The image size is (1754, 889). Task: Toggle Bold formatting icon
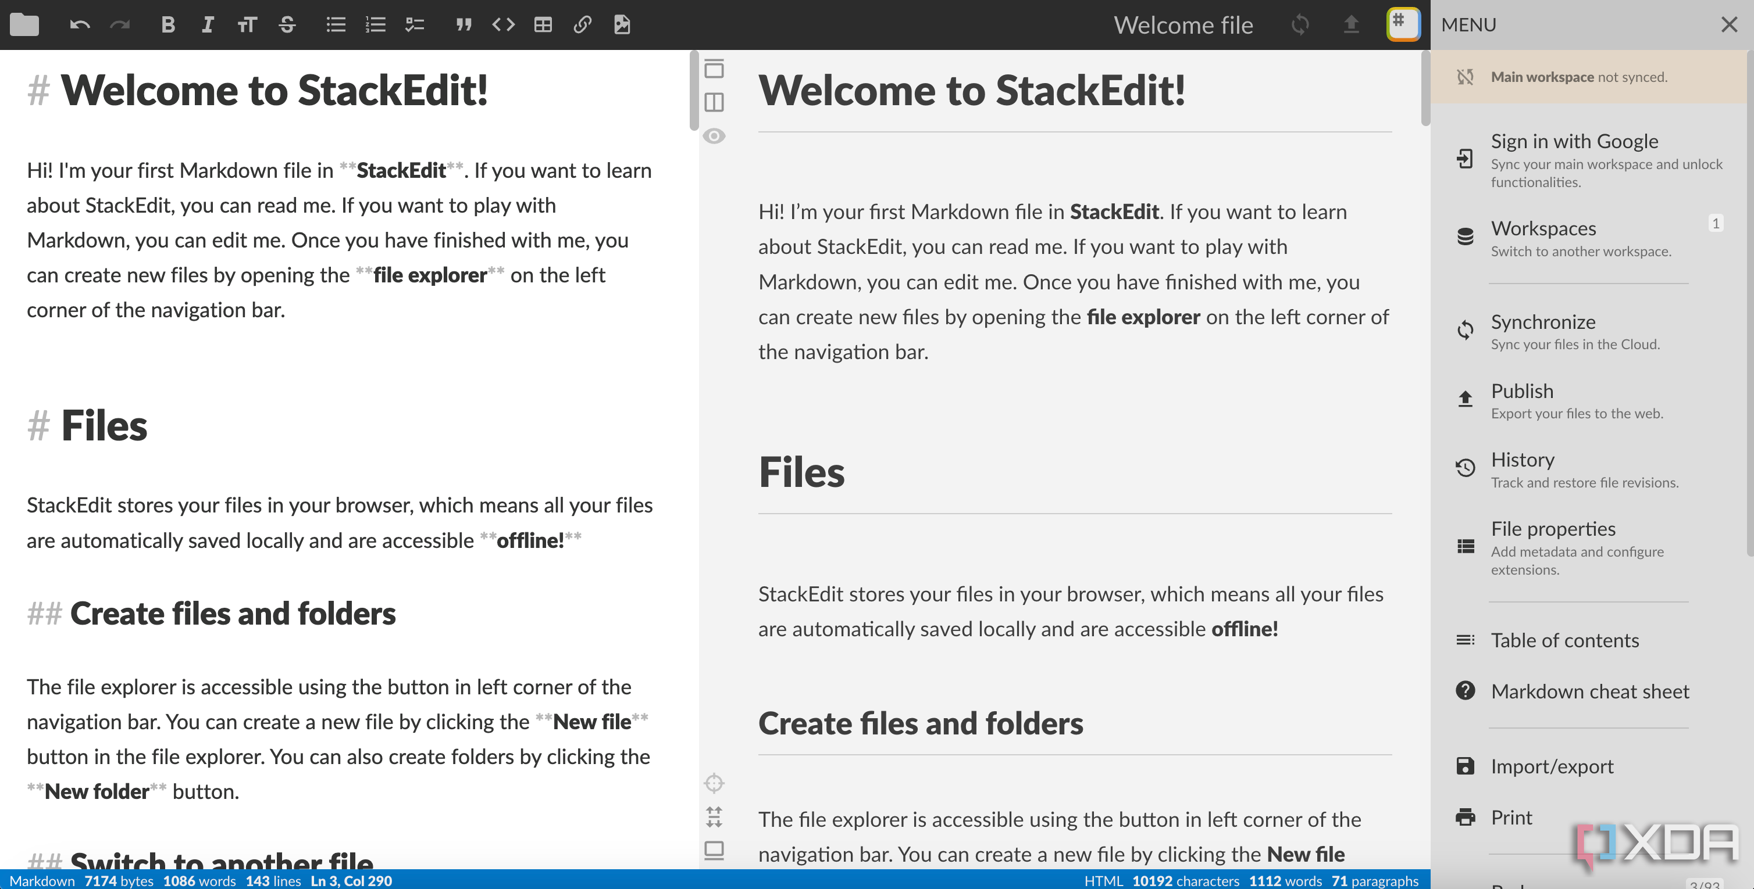pos(168,23)
